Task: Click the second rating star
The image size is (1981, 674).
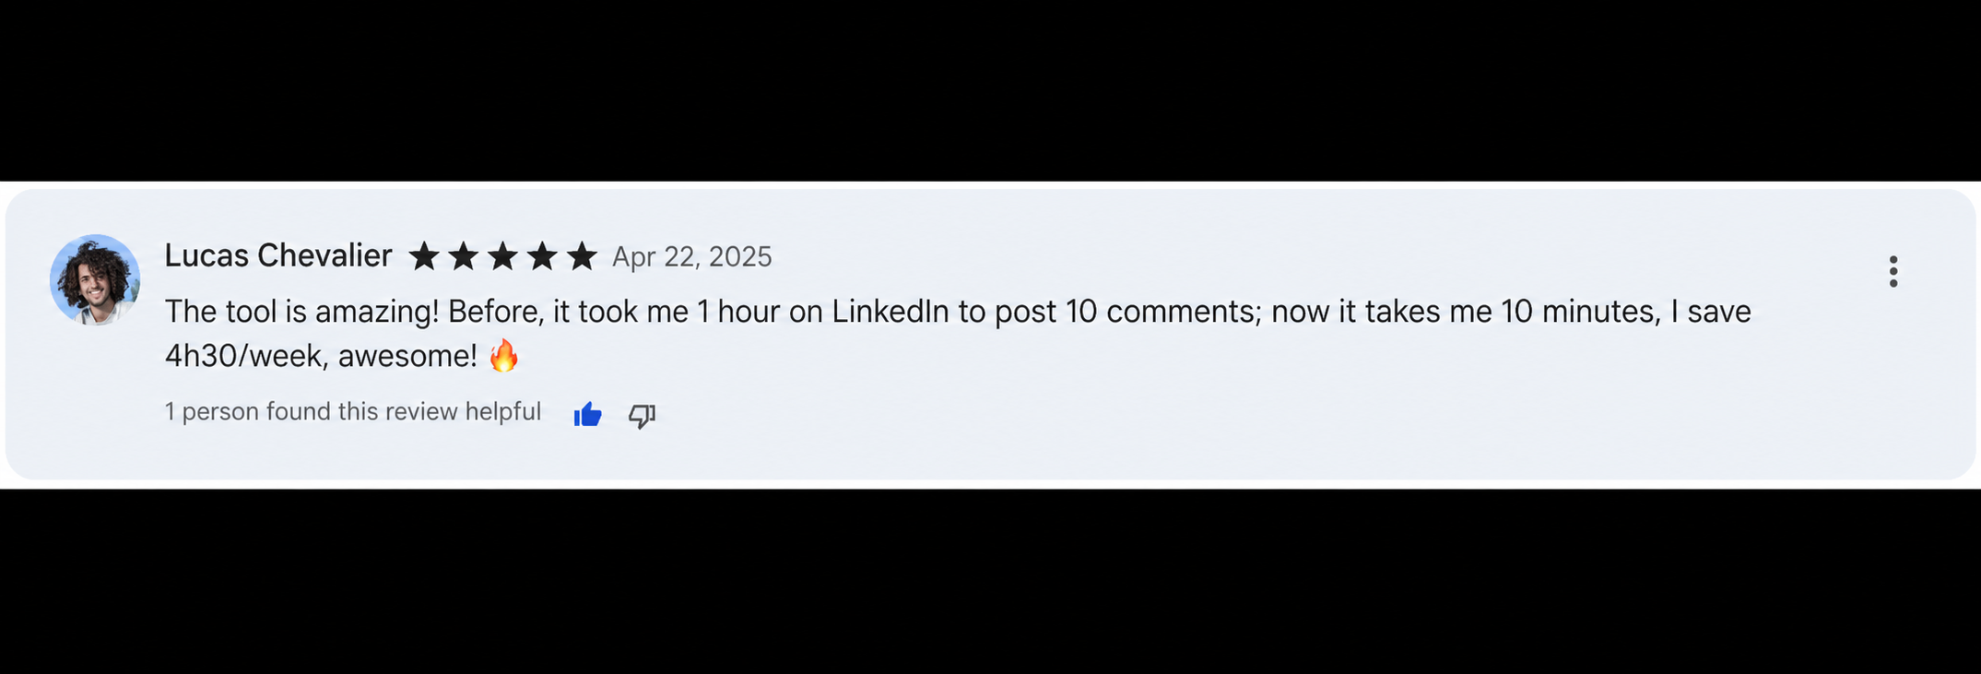Action: [x=463, y=255]
